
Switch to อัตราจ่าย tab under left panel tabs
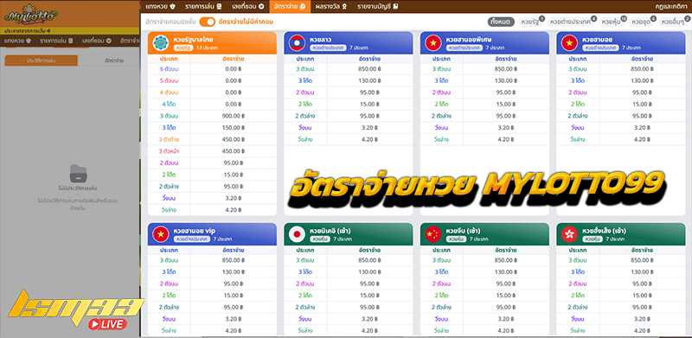(x=113, y=61)
